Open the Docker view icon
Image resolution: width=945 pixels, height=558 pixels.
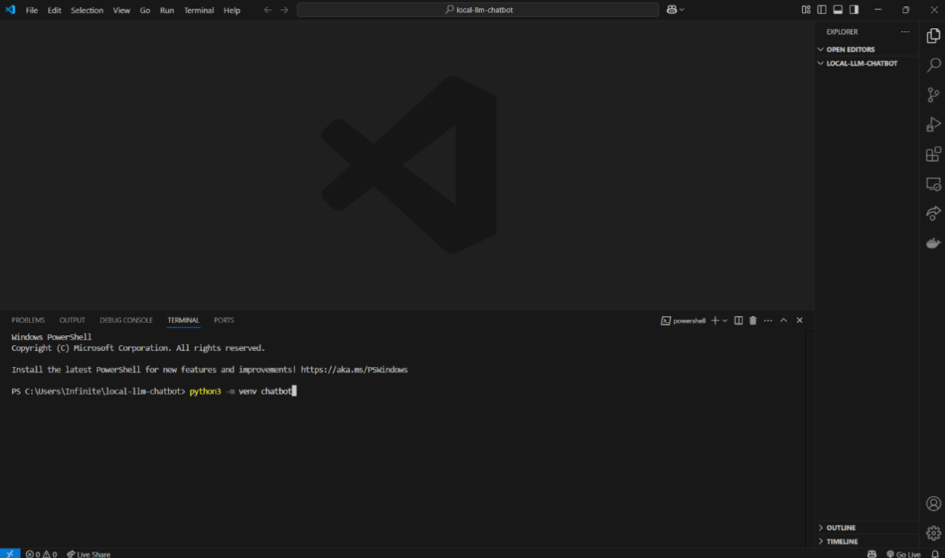(x=933, y=244)
